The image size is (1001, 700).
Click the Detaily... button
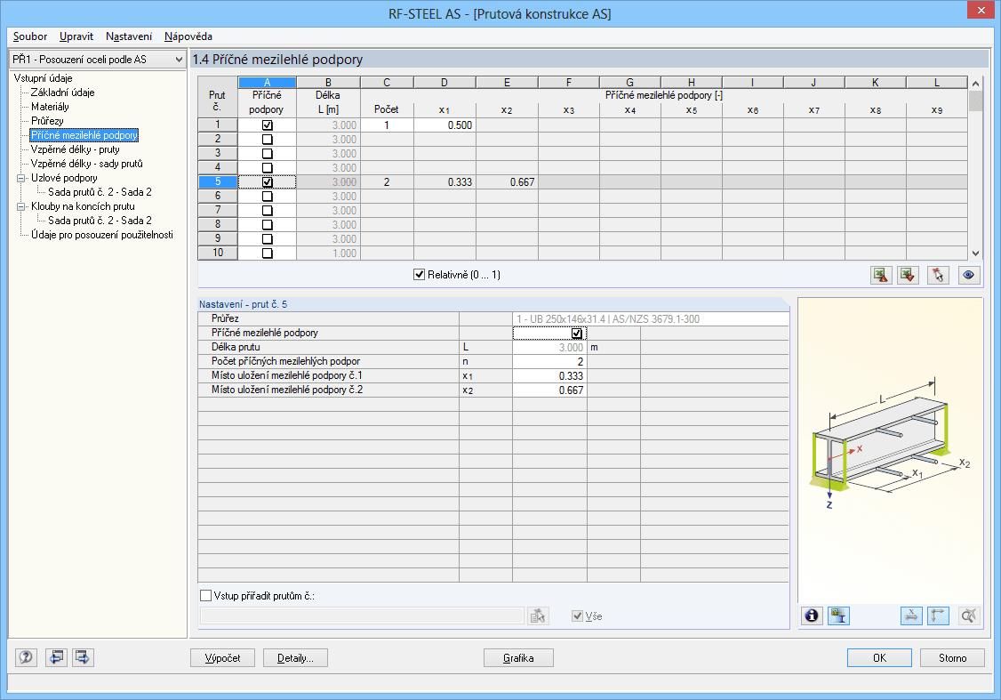coord(295,658)
